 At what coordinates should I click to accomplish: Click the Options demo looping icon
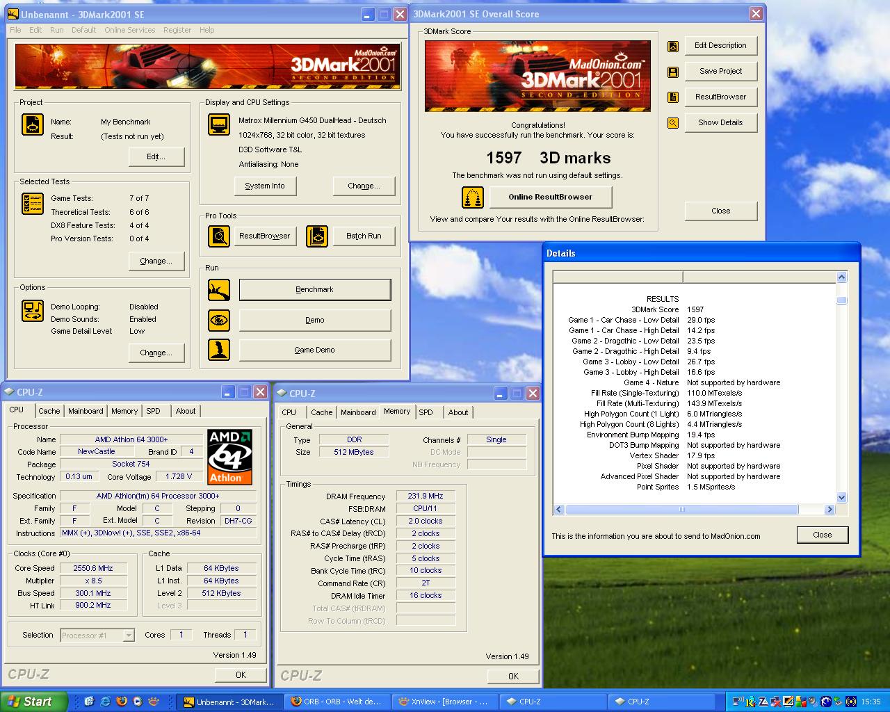coord(33,311)
